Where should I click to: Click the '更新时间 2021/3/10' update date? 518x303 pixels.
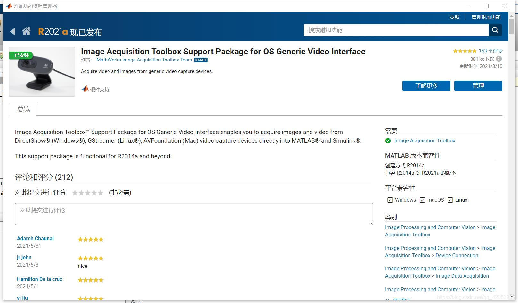point(481,66)
